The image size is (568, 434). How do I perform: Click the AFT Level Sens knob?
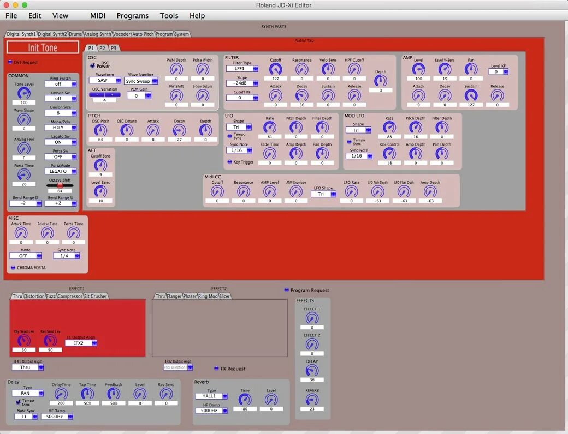click(100, 191)
